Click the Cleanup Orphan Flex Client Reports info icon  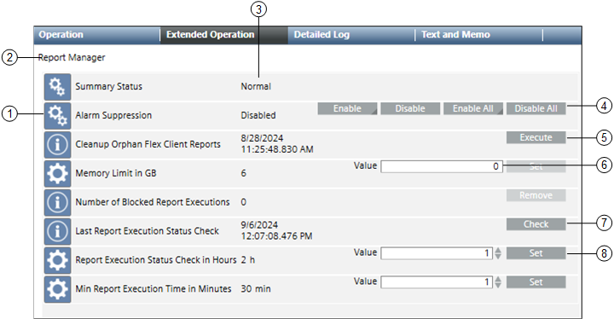point(58,145)
